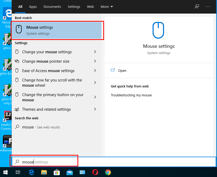The image size is (217, 177).
Task: Launch Microsoft Edge from the taskbar
Action: point(31,172)
